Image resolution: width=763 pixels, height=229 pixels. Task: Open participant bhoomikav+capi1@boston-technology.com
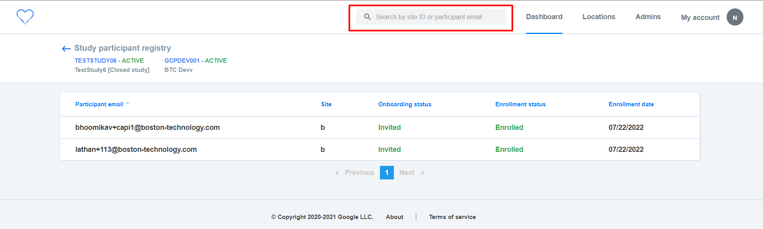[x=147, y=127]
